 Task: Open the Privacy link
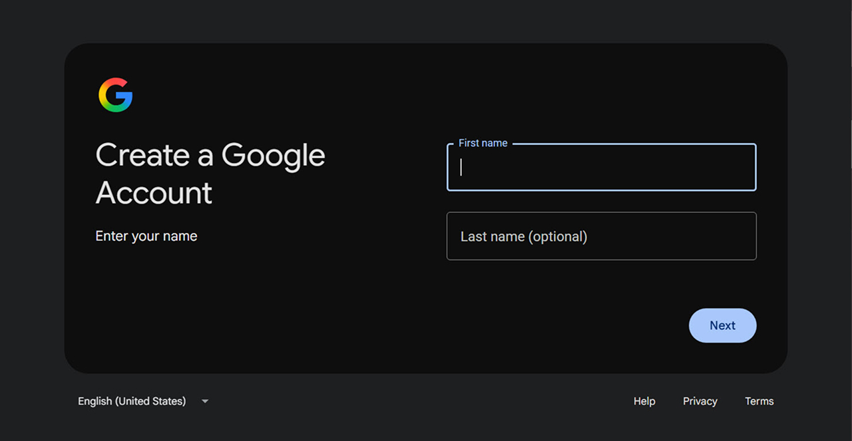click(x=700, y=401)
